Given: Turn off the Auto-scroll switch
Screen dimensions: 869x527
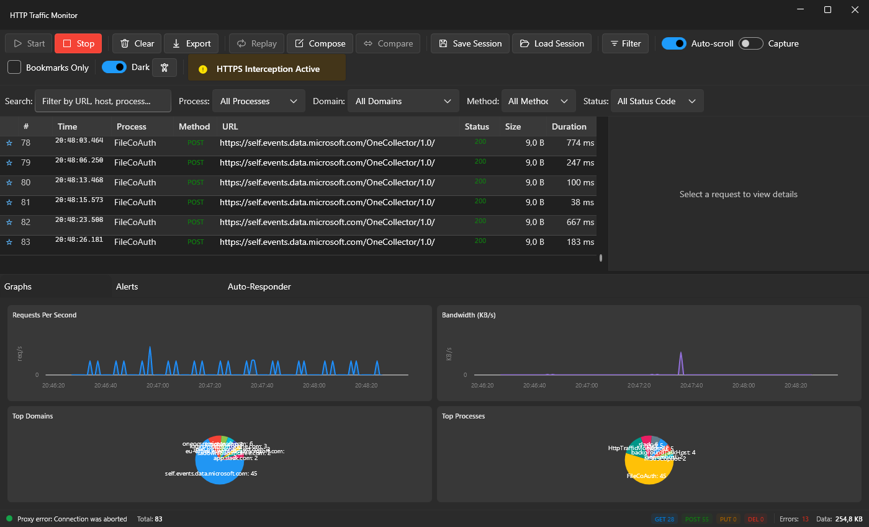Looking at the screenshot, I should (674, 43).
